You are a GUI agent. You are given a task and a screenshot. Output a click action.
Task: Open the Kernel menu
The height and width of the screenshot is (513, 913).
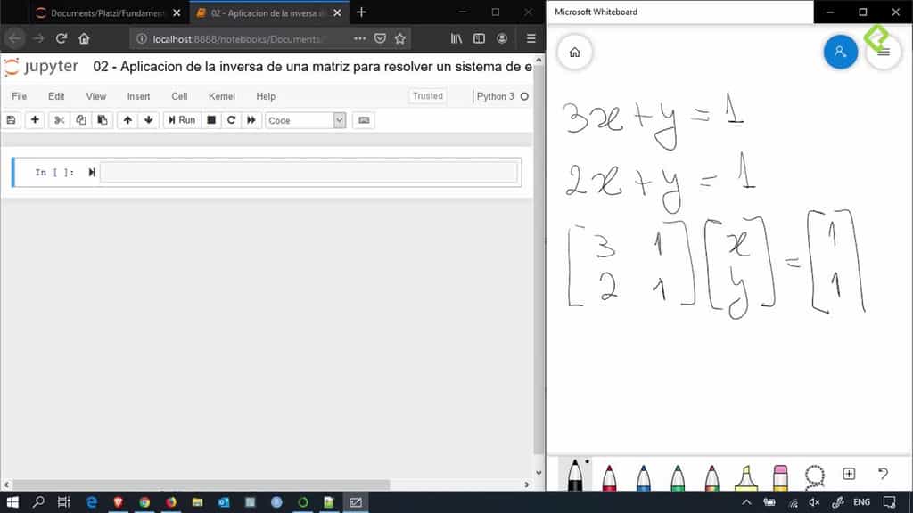[221, 96]
